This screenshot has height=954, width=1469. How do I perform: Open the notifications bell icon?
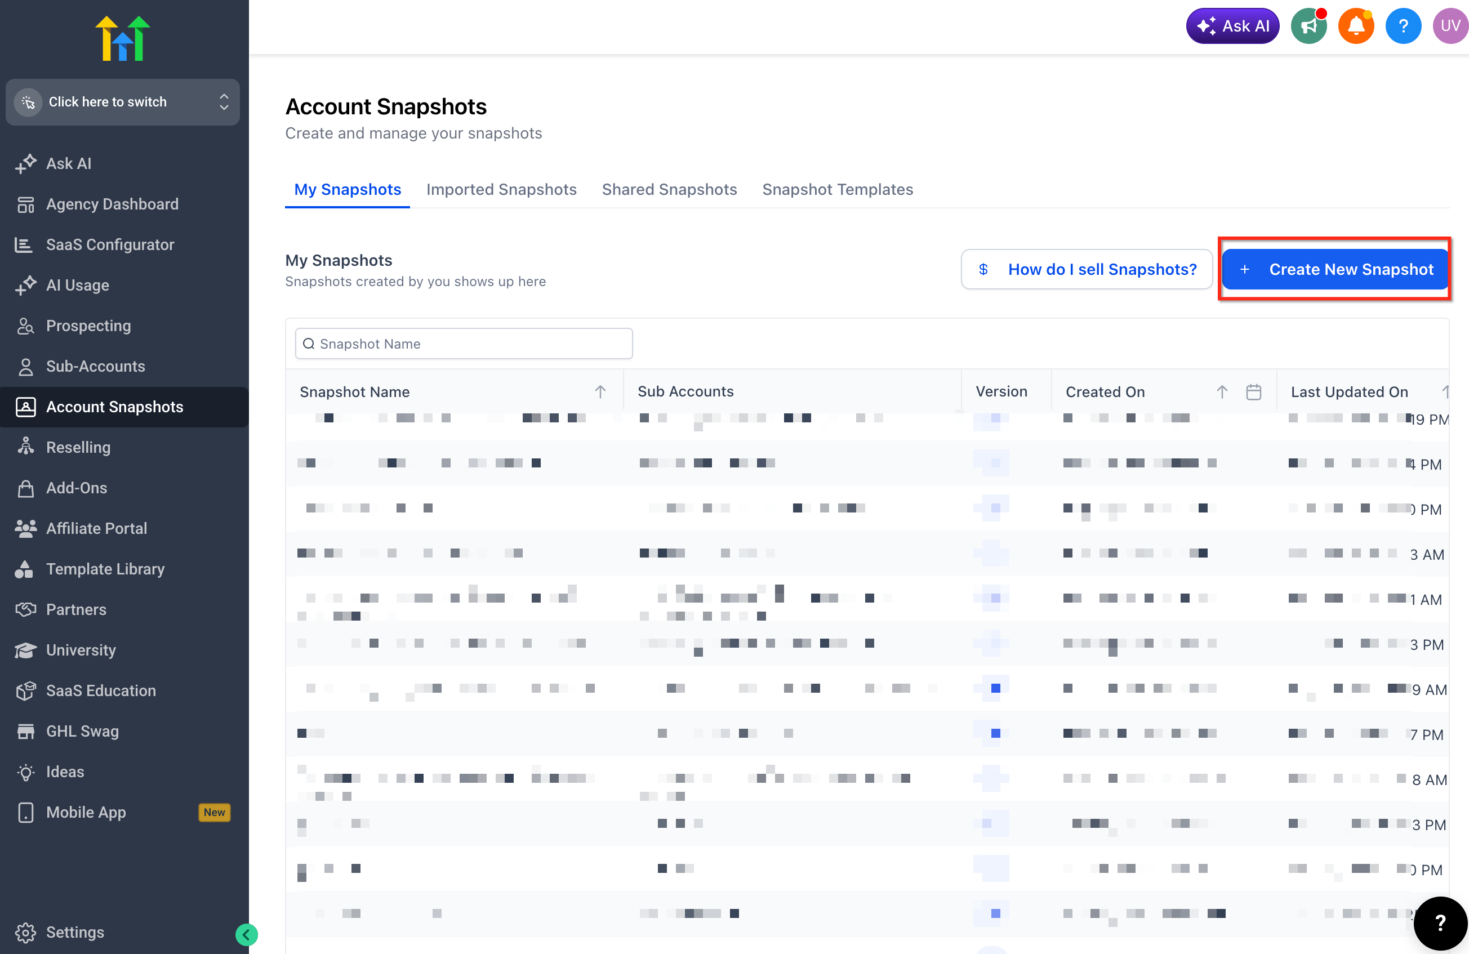click(1355, 26)
